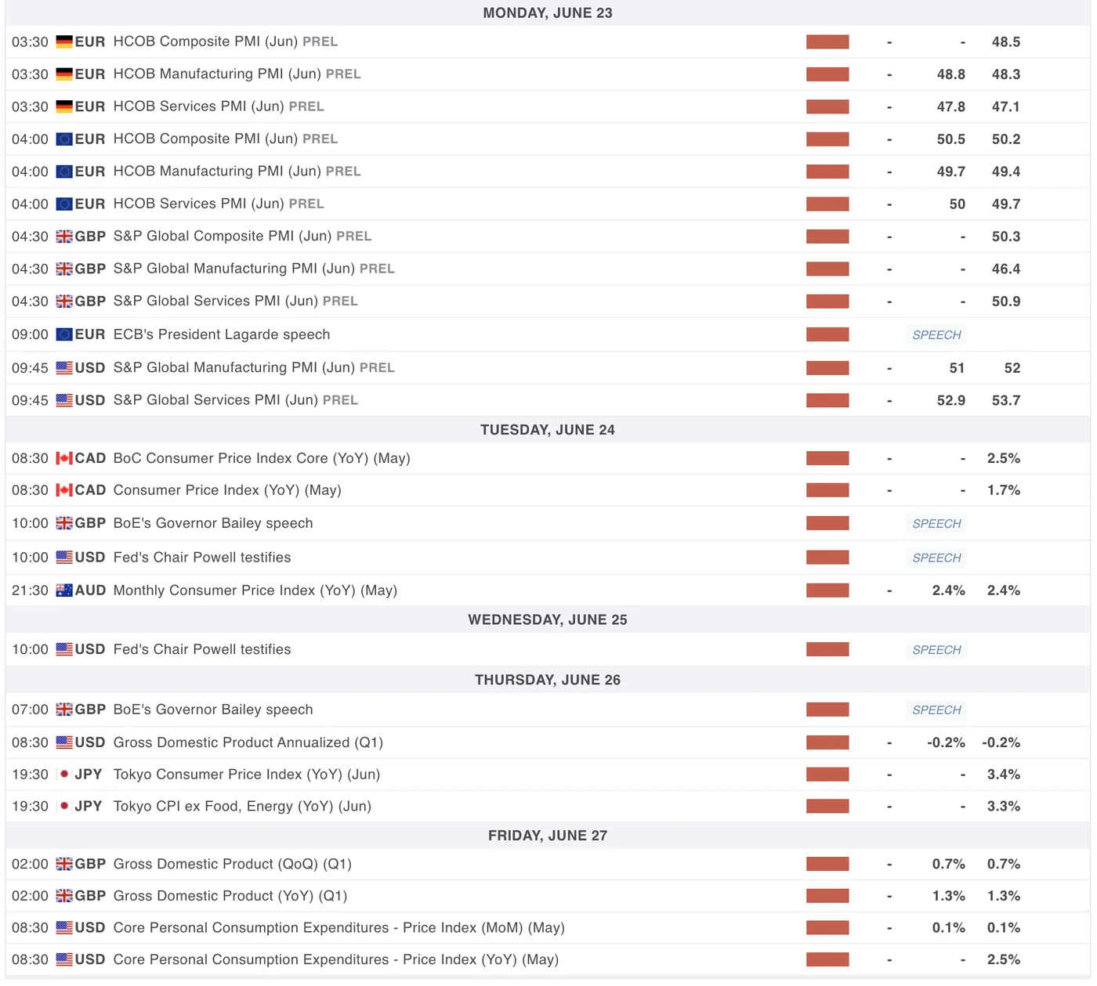Open Core Personal Consumption Expenditures (MoM) event
Viewport: 1097px width, 986px height.
(339, 927)
